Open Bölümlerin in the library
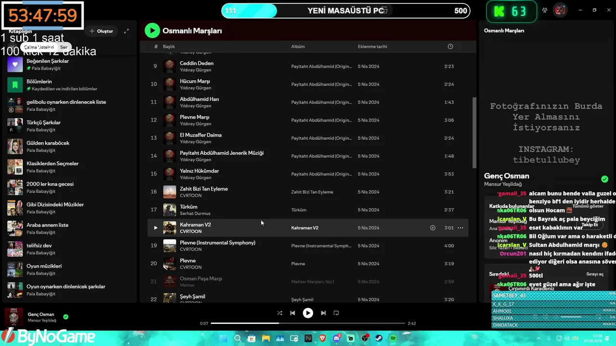The image size is (616, 346). [x=70, y=85]
